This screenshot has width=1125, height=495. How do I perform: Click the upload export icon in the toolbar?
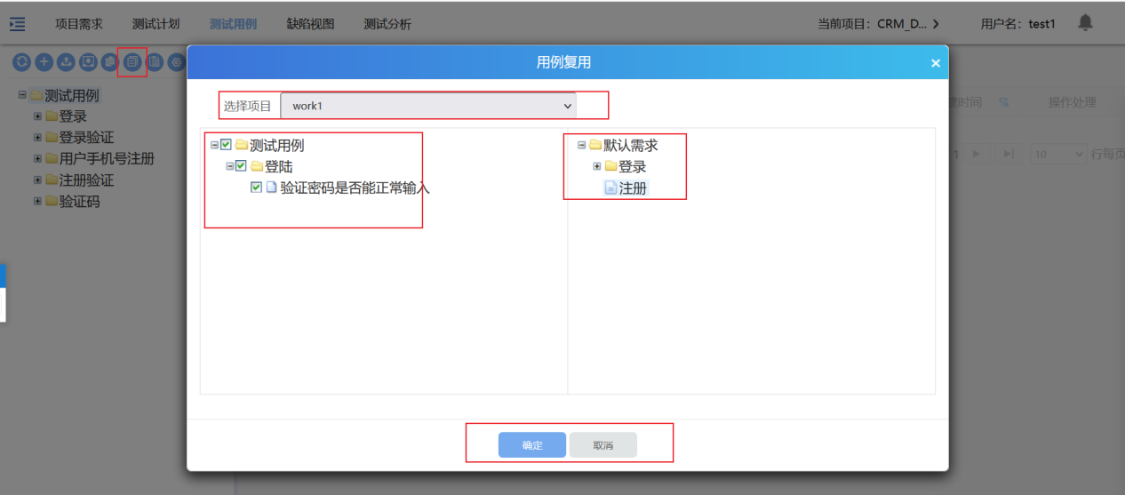point(66,62)
